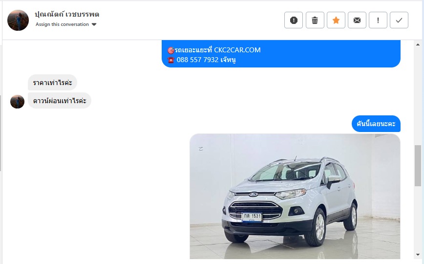The height and width of the screenshot is (264, 424).
Task: Mark conversation done with the checkmark
Action: [399, 20]
